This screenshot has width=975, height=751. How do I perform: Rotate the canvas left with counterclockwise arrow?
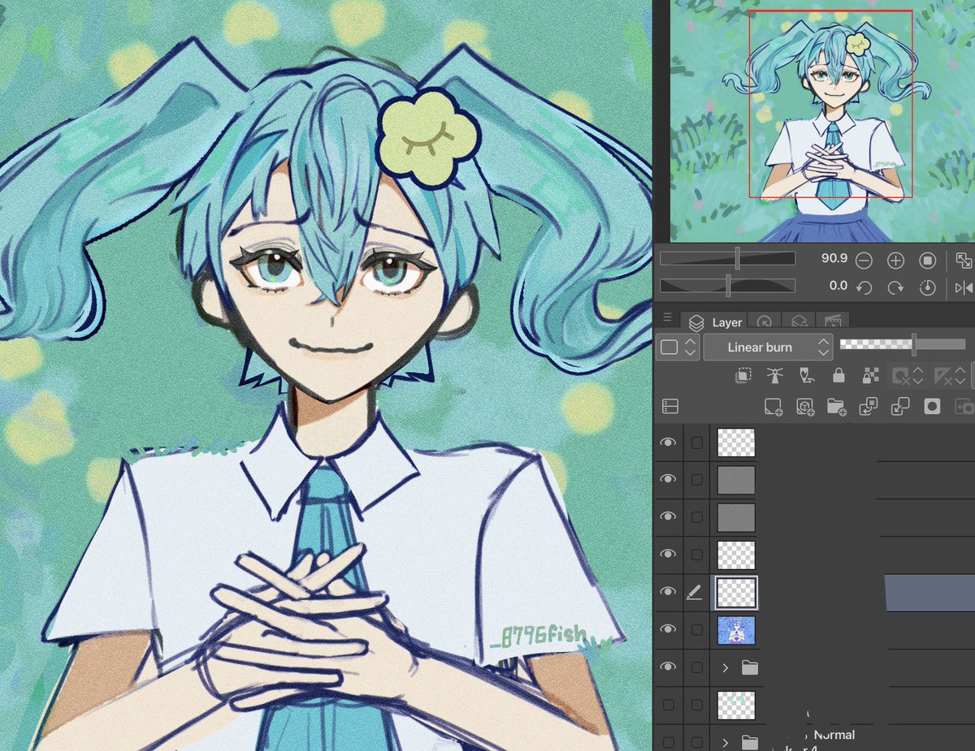coord(864,287)
